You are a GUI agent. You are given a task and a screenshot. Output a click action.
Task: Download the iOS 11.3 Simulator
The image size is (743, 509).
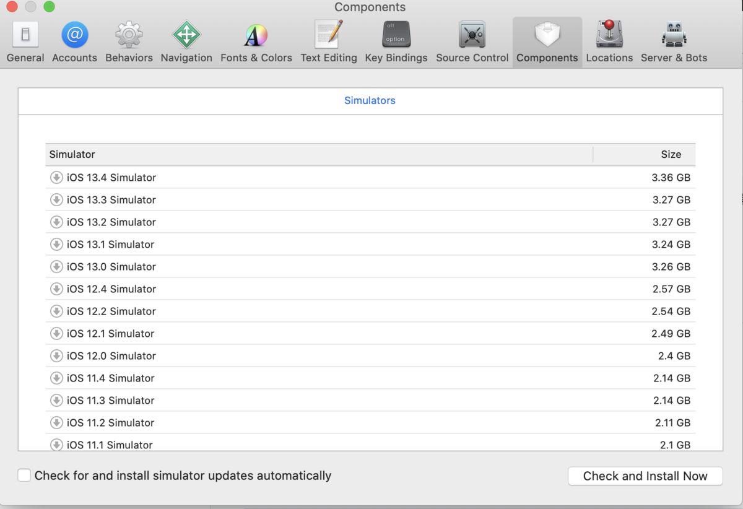[x=56, y=401]
